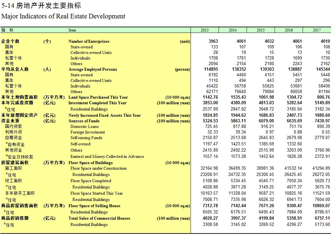
Task: Select the 2016 column header
Action: click(x=289, y=30)
